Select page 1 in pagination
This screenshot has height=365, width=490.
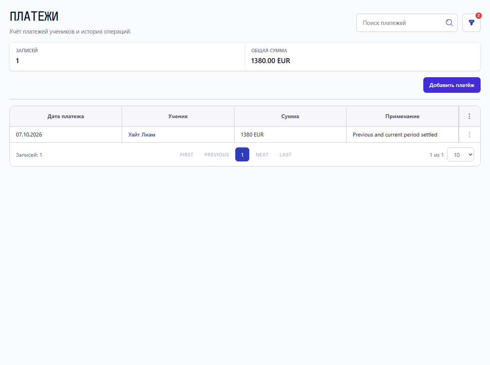(x=242, y=154)
